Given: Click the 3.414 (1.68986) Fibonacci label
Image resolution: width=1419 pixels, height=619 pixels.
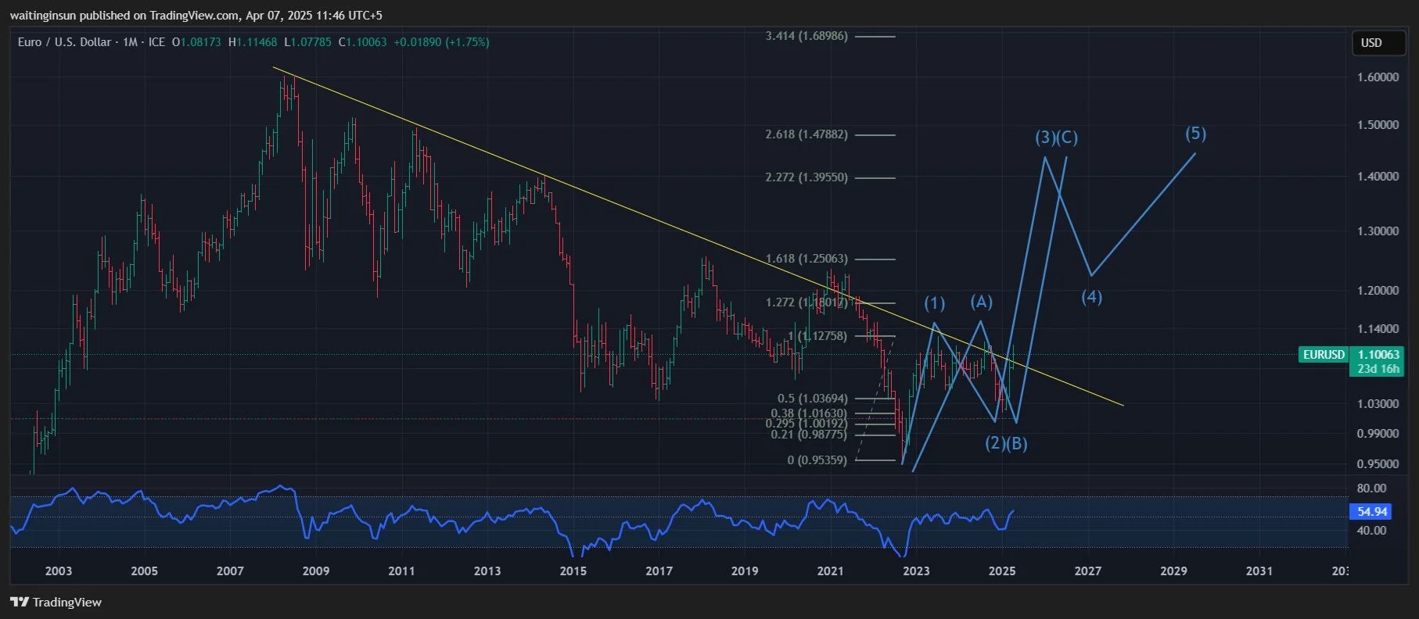Looking at the screenshot, I should click(x=806, y=36).
